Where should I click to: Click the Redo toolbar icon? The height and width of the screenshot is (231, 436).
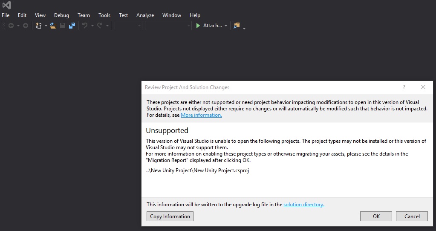(x=100, y=26)
